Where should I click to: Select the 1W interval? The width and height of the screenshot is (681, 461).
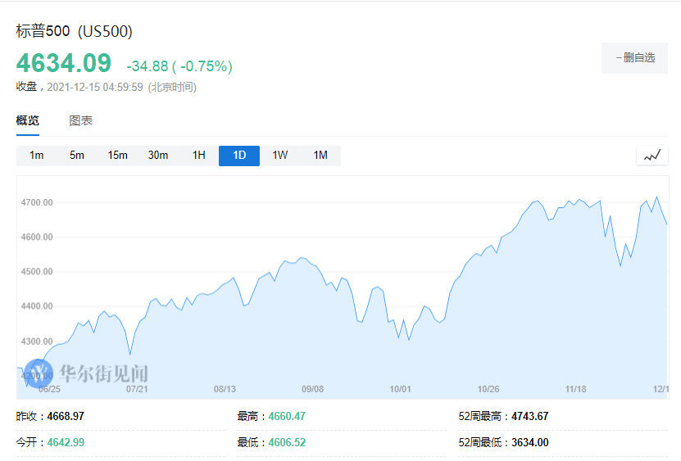[x=280, y=156]
